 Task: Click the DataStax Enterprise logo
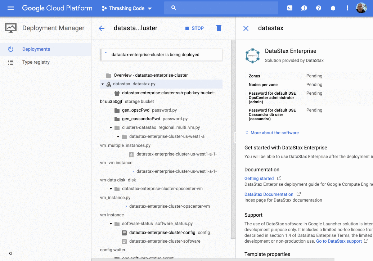pos(252,56)
